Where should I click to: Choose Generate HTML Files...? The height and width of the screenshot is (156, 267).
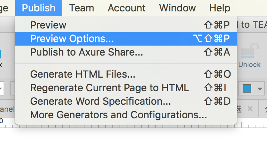[x=126, y=74]
